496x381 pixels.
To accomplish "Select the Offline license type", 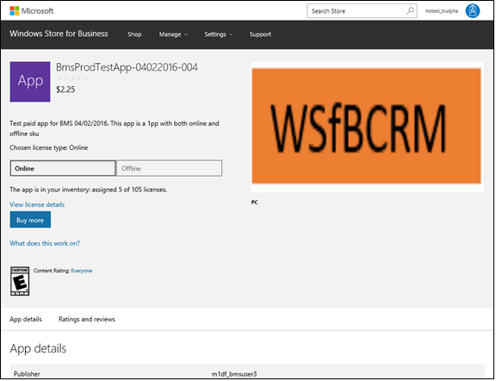I will [x=170, y=168].
